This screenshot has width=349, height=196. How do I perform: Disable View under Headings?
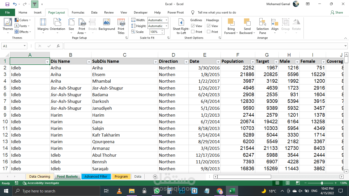(208, 26)
